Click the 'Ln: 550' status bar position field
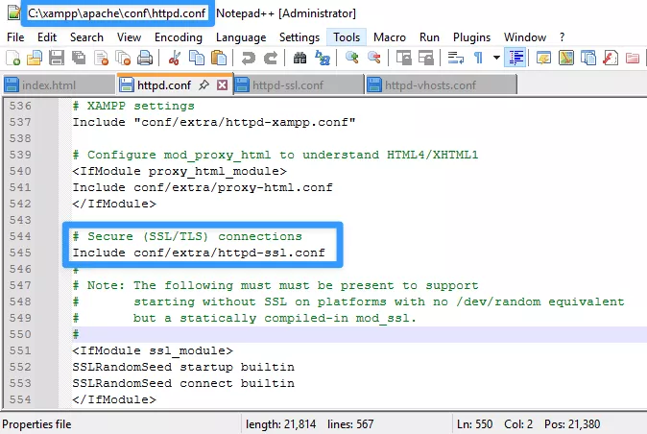The width and height of the screenshot is (647, 434). click(x=474, y=424)
